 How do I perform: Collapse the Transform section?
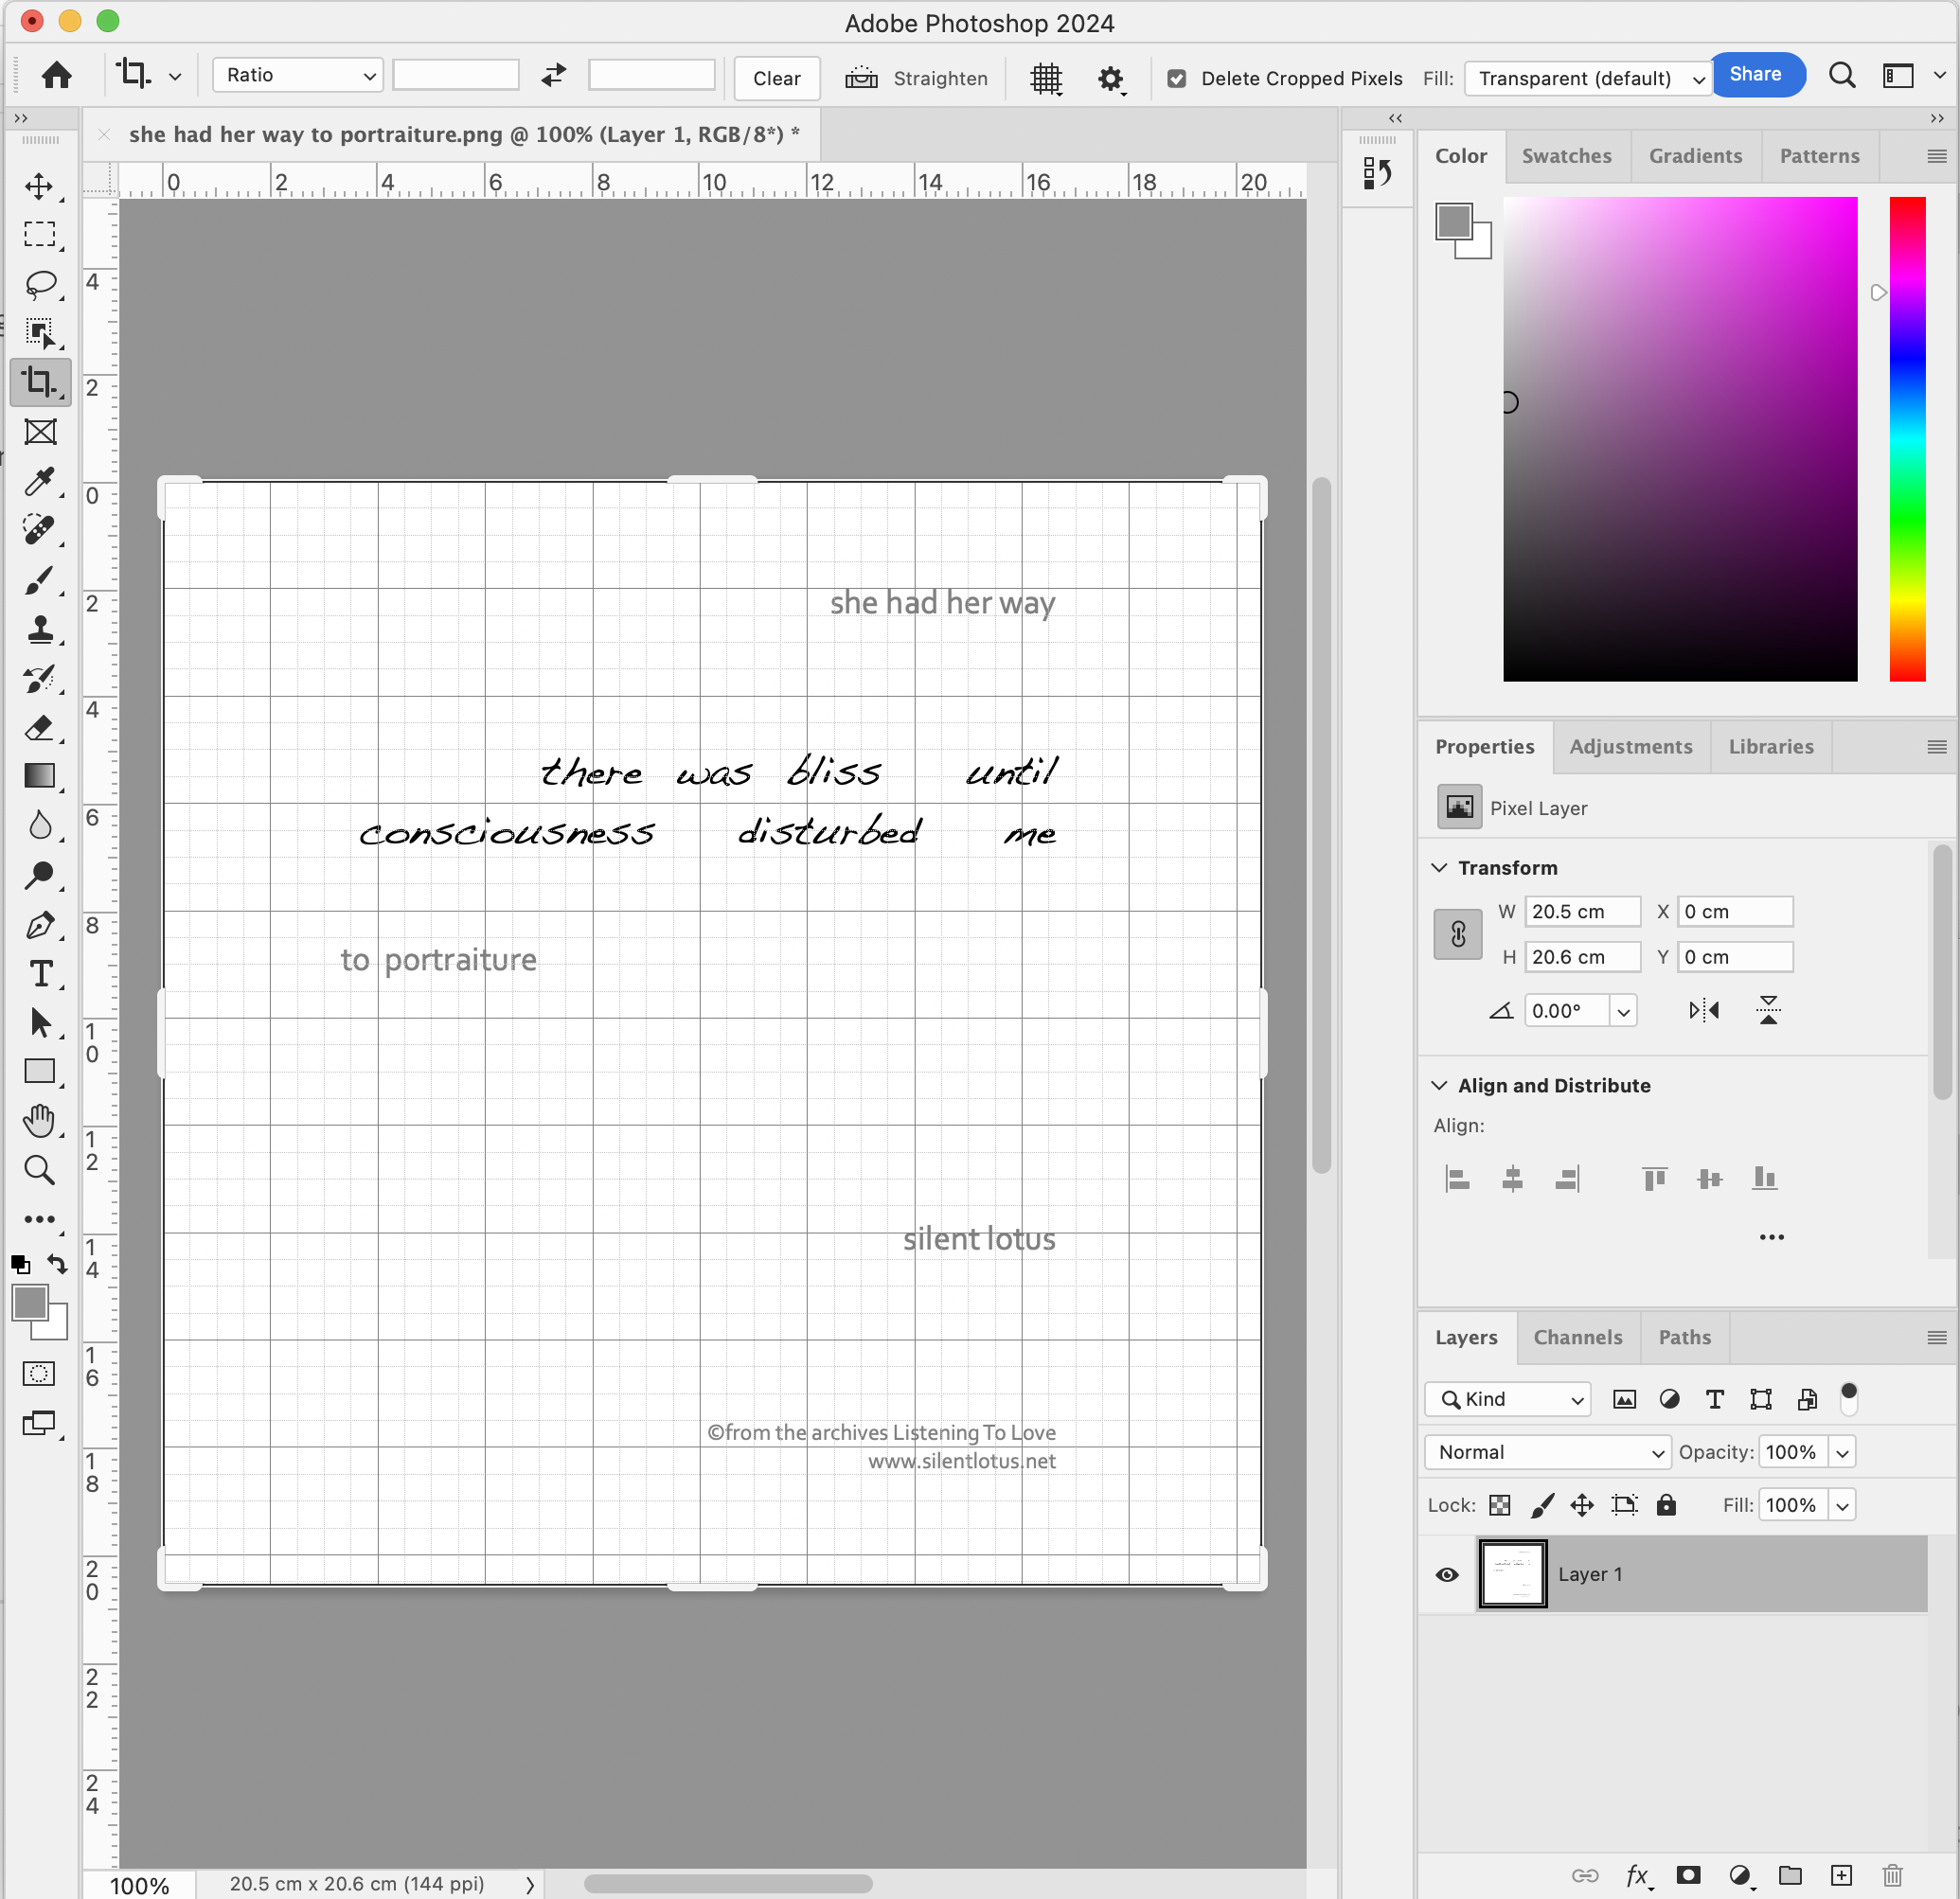(1439, 867)
